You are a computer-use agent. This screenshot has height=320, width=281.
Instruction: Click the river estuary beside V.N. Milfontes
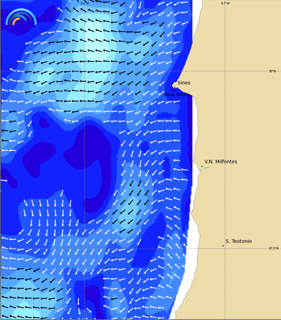point(204,169)
